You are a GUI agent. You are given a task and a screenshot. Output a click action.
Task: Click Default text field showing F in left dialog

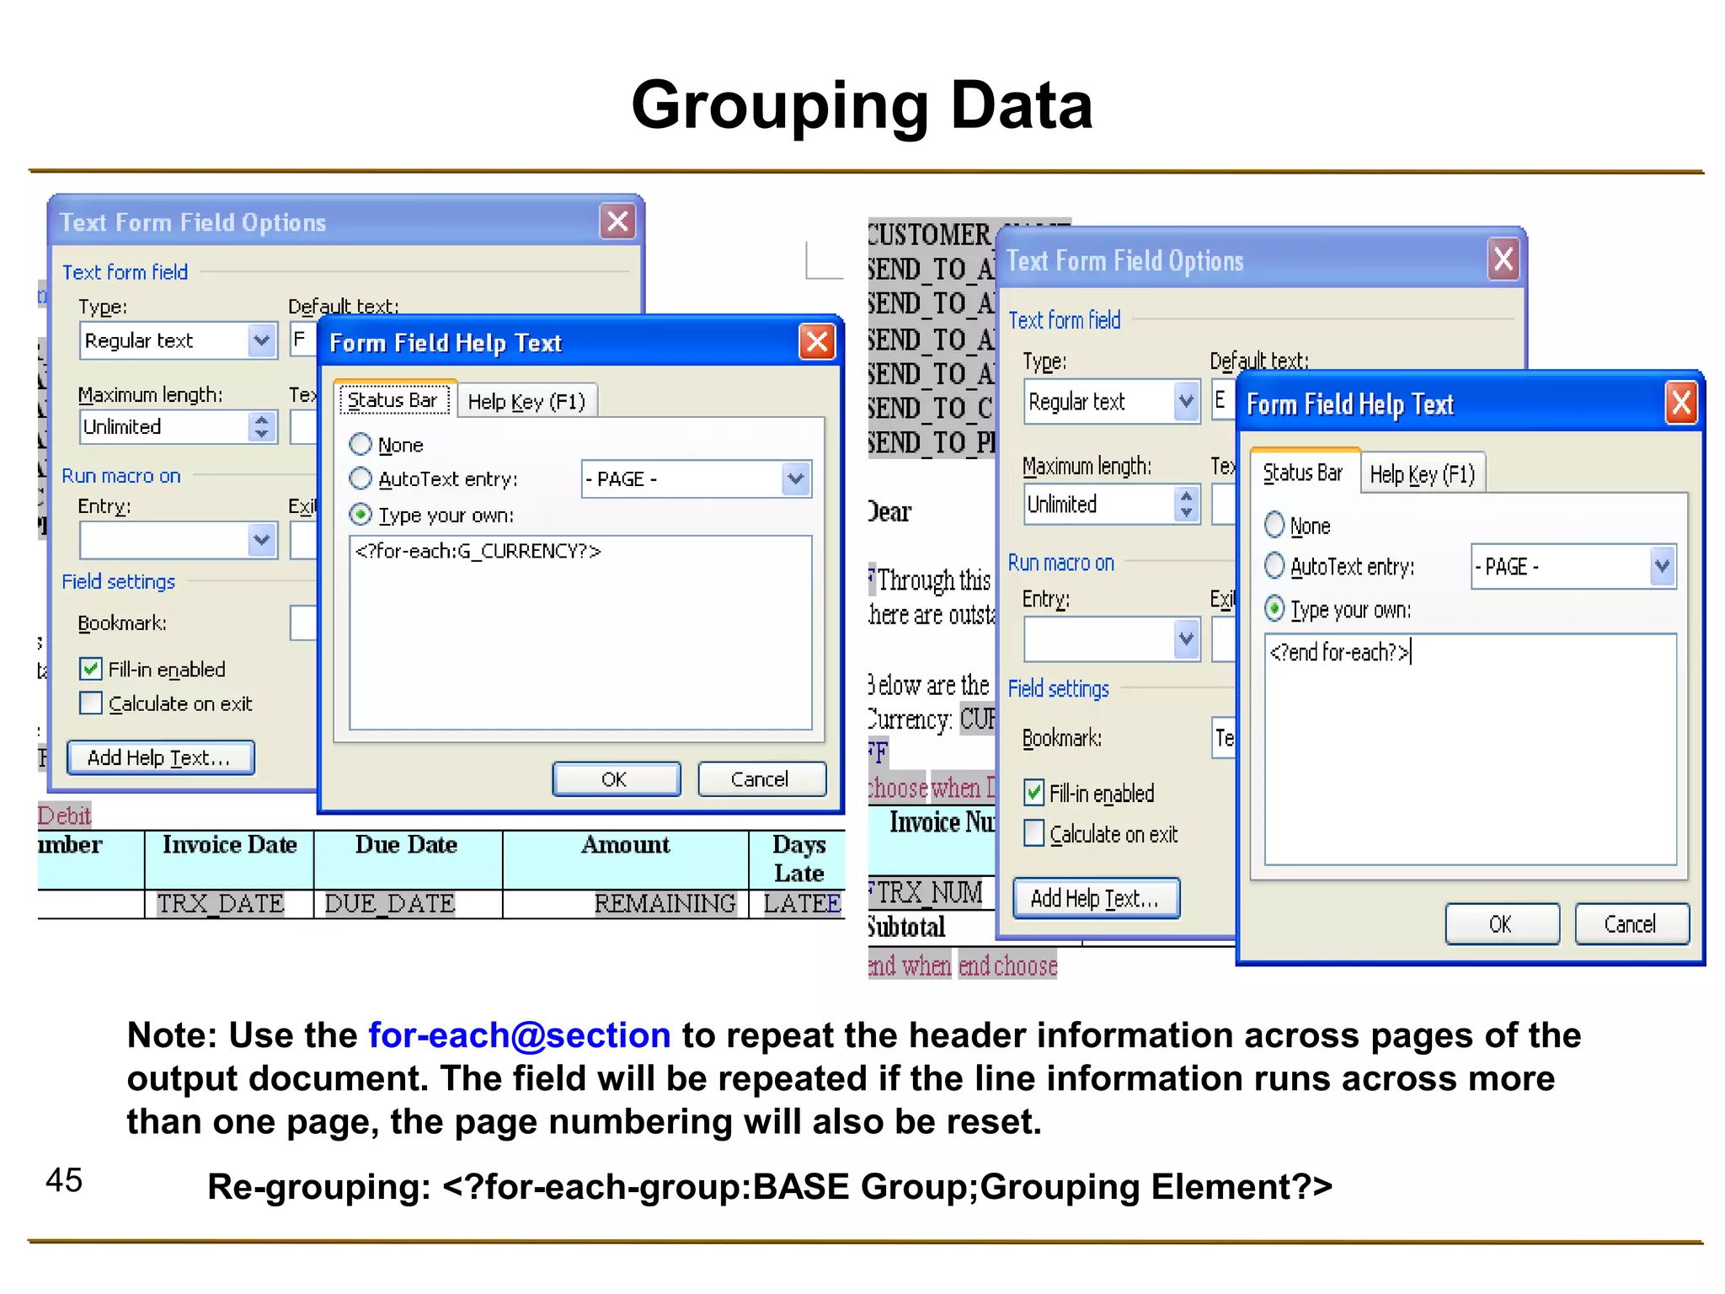point(302,340)
